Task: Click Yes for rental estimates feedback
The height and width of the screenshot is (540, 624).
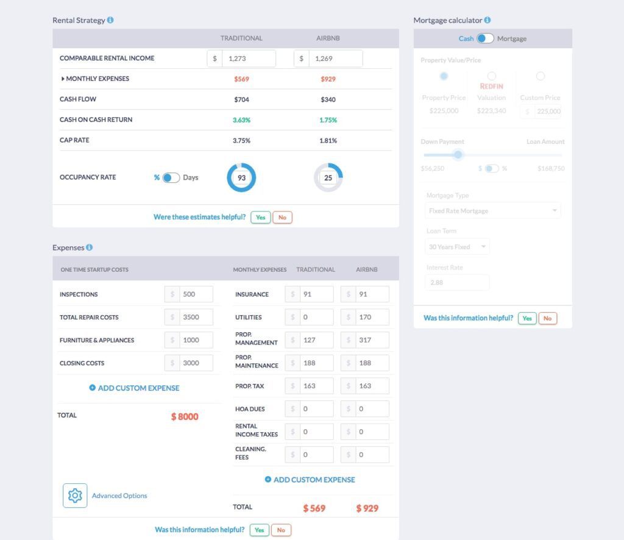Action: point(260,216)
